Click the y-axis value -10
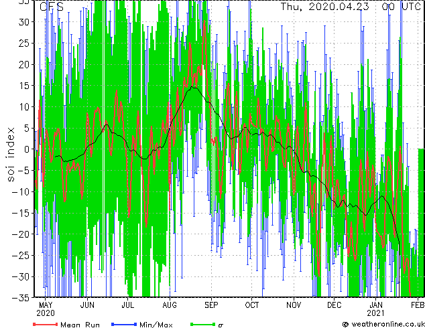 point(21,192)
